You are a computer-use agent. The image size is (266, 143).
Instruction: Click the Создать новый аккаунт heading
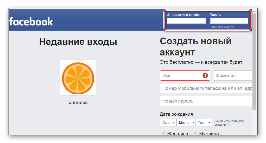[x=196, y=46]
